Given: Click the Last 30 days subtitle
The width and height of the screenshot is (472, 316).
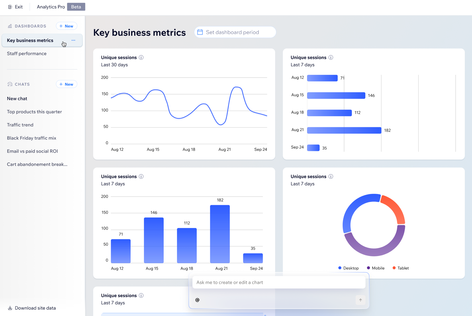Looking at the screenshot, I should tap(114, 65).
